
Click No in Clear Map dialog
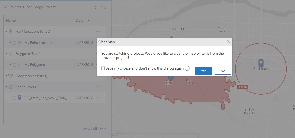coord(223,71)
